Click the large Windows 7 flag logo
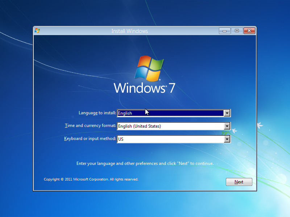 (149, 68)
